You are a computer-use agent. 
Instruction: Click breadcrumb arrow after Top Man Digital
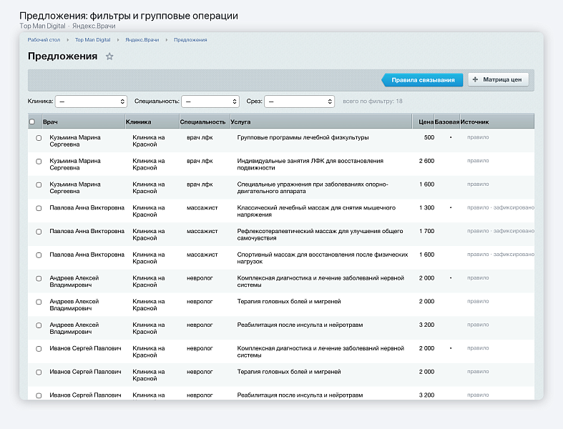(x=118, y=40)
